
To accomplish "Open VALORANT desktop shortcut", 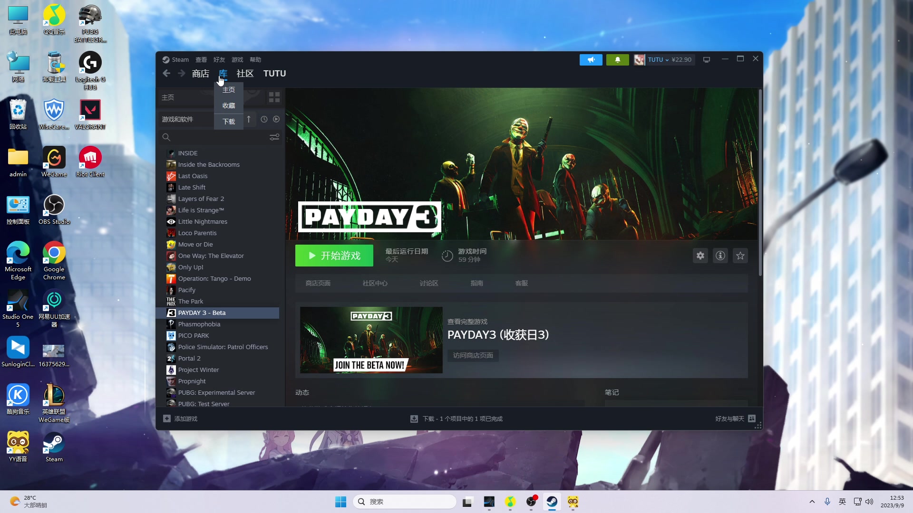I will pos(90,114).
